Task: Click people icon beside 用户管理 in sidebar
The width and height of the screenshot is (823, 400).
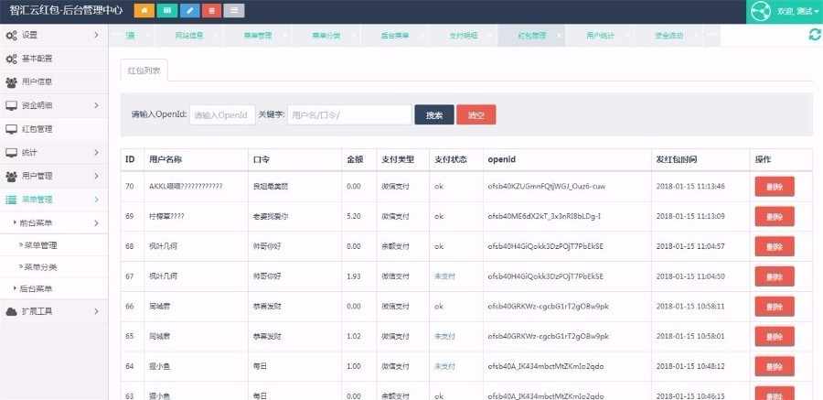Action: 11,176
